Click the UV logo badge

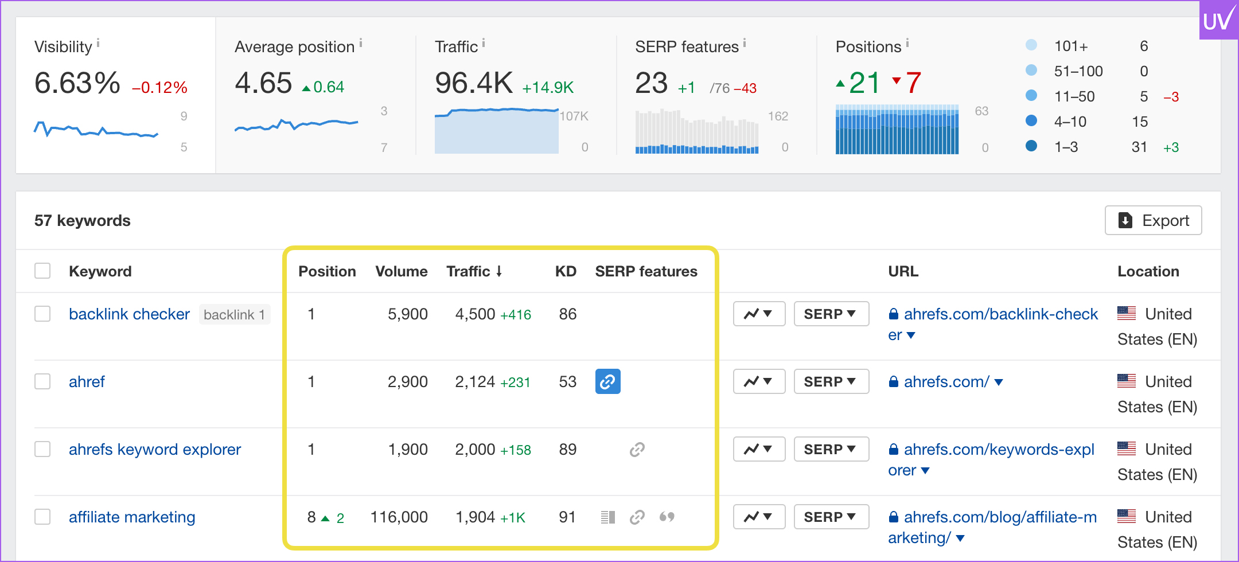1218,21
